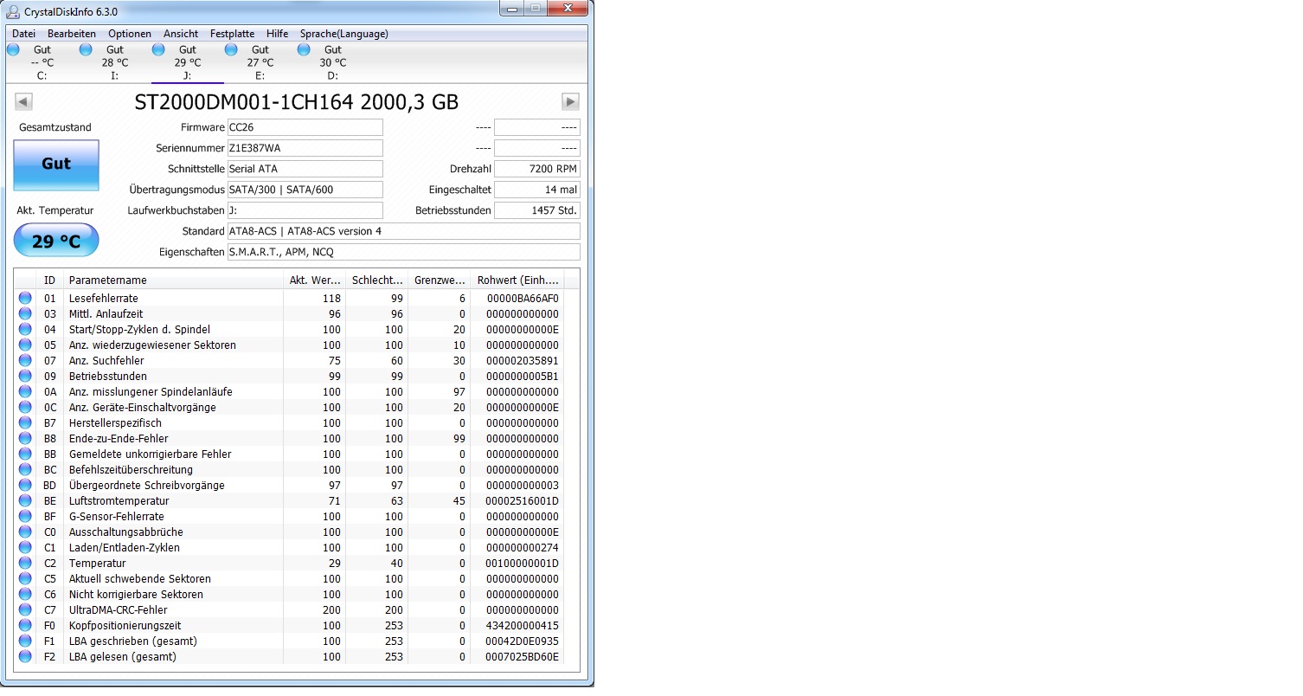The width and height of the screenshot is (1303, 696).
Task: Click the Laufwerkbuchstaben field J:
Action: coord(305,210)
